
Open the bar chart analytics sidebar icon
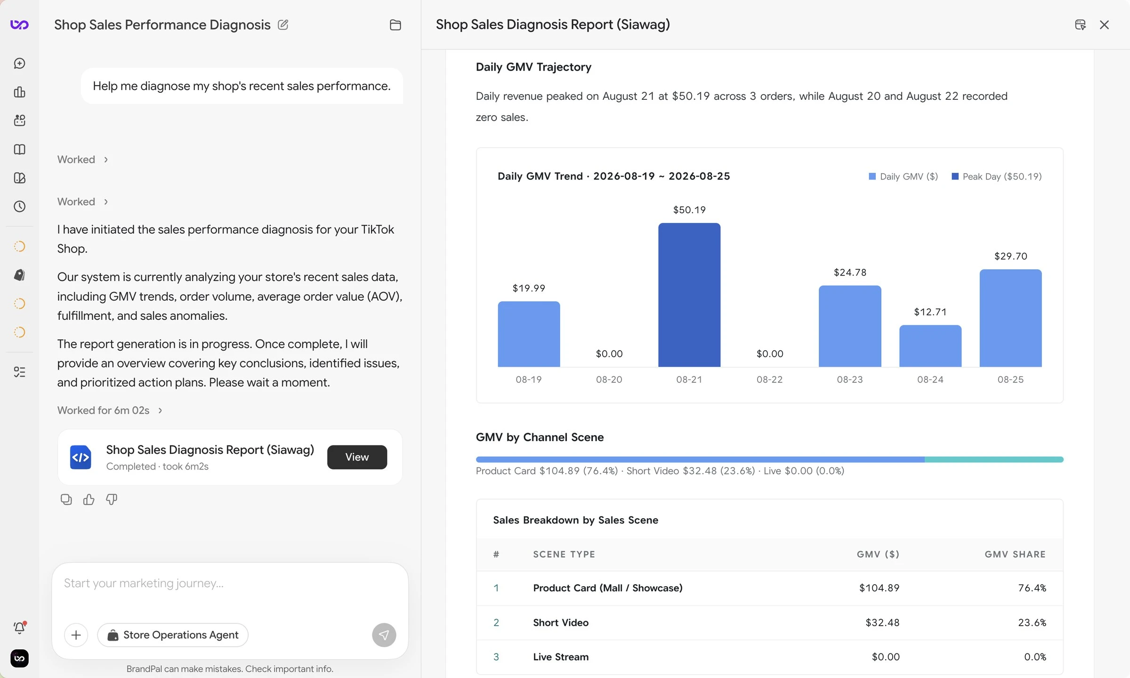(x=19, y=92)
